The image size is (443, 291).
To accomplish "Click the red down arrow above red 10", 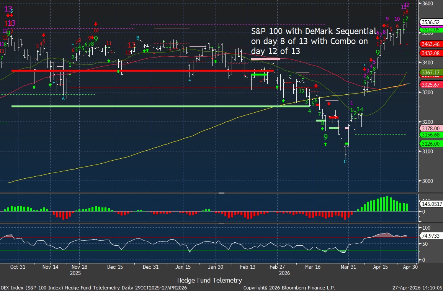I will point(96,24).
